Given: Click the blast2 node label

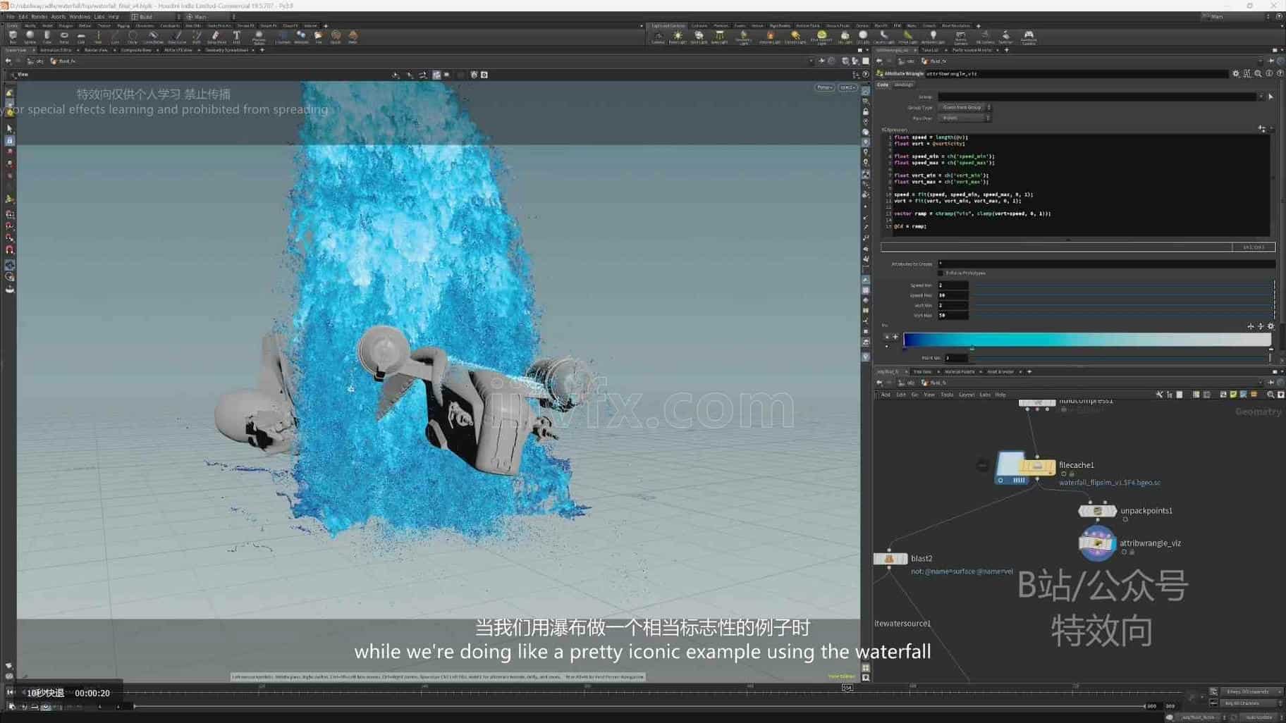Looking at the screenshot, I should coord(921,558).
